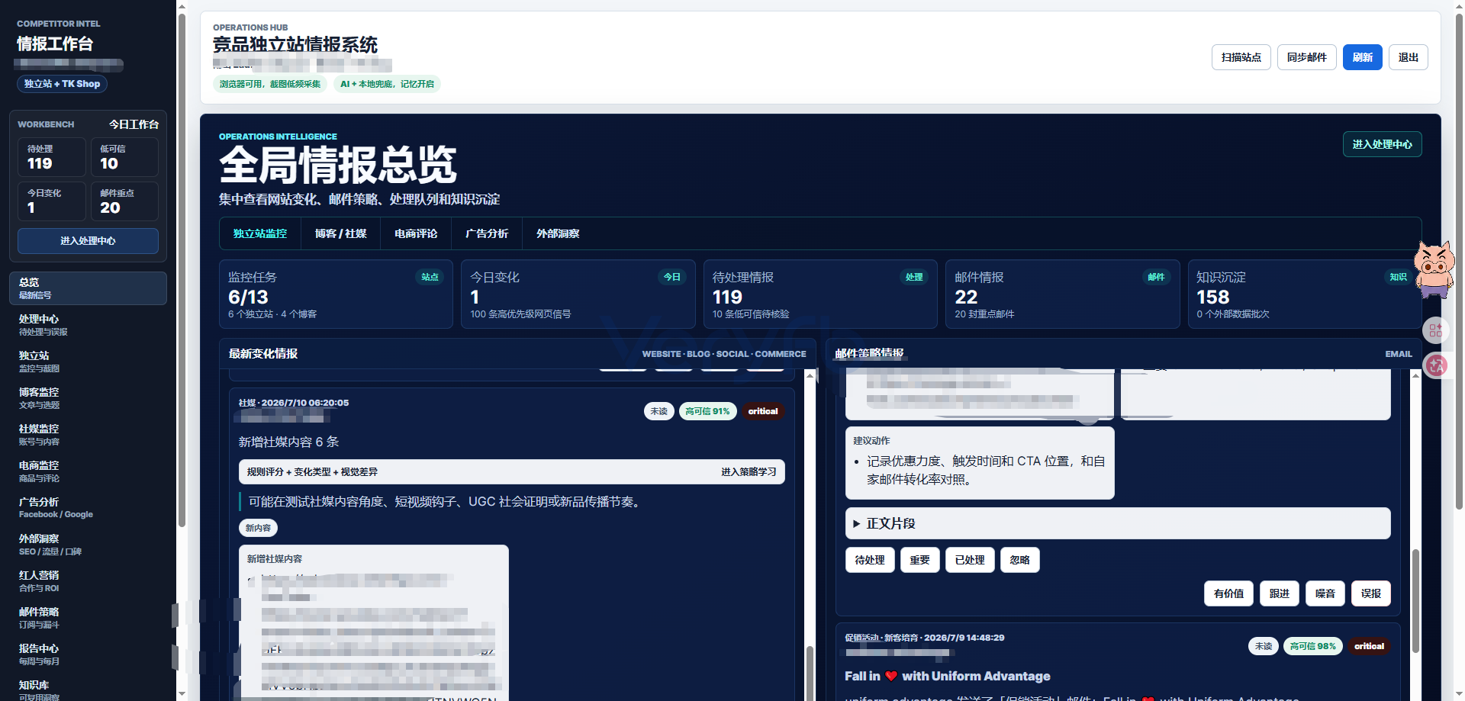Image resolution: width=1465 pixels, height=701 pixels.
Task: Click the email panel scrollbar thumb
Action: pyautogui.click(x=1415, y=601)
